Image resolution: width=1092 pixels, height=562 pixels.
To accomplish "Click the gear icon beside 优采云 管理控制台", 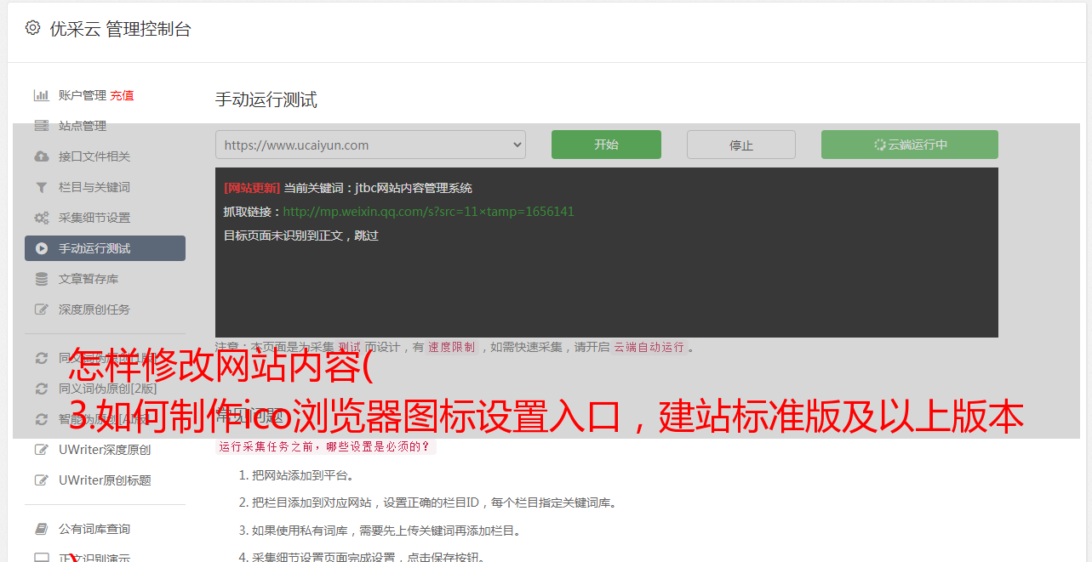I will point(33,28).
